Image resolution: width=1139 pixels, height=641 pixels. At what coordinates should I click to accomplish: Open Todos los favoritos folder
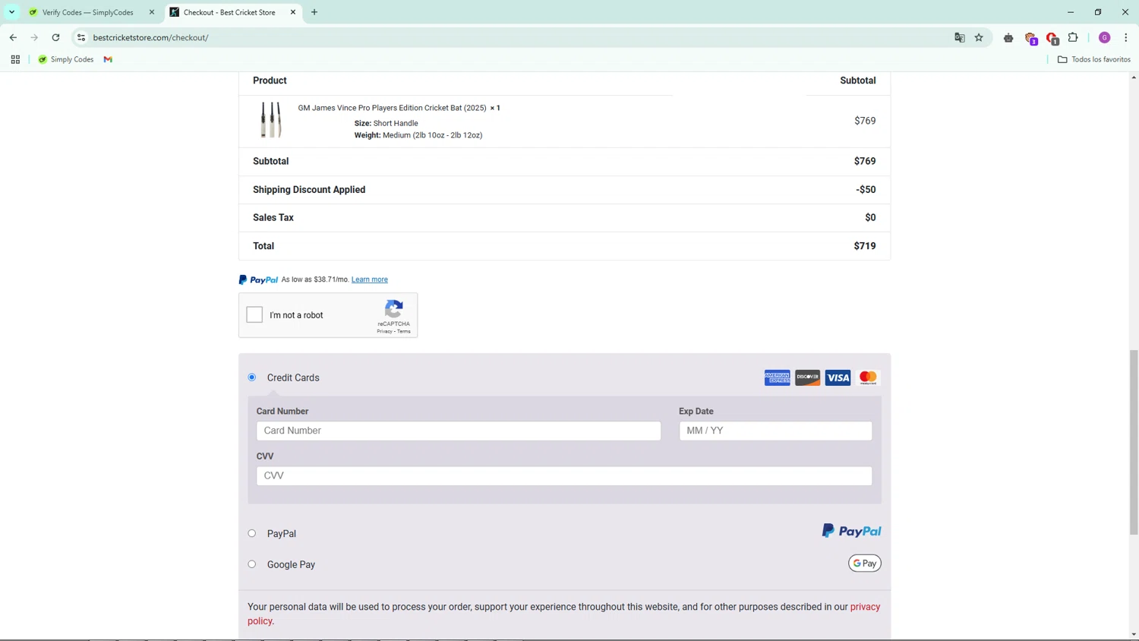pyautogui.click(x=1094, y=59)
